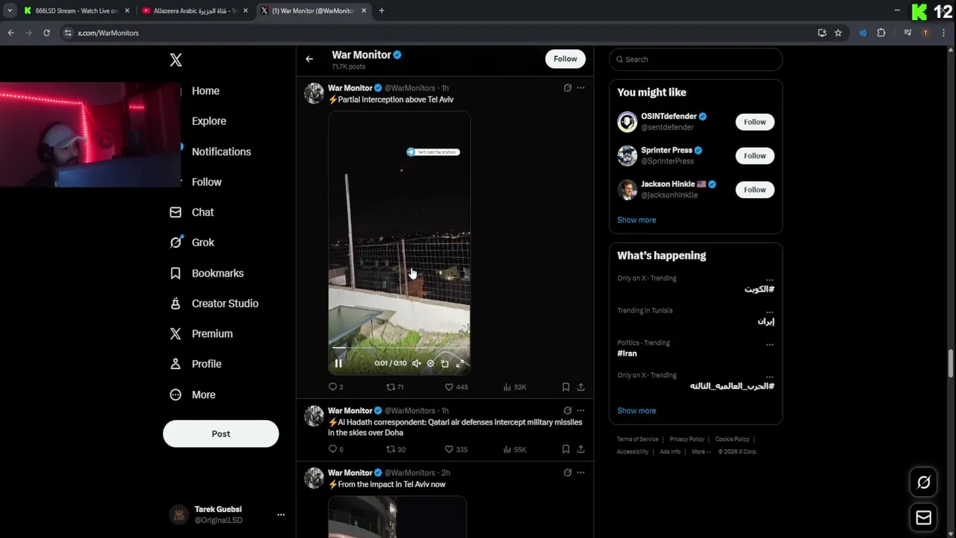Screen dimensions: 956x538
Task: Open options for the #Iran trend
Action: point(769,344)
